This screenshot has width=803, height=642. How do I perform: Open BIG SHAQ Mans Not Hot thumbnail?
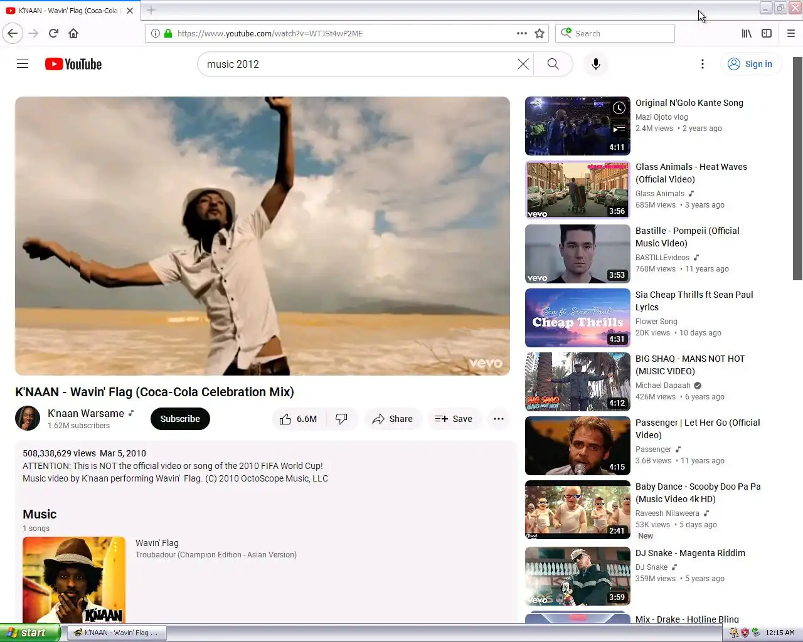tap(577, 382)
